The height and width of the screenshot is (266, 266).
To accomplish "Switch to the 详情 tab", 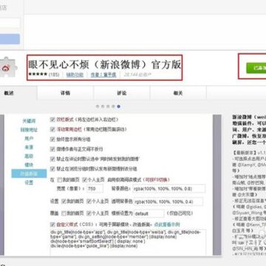I will 65,93.
